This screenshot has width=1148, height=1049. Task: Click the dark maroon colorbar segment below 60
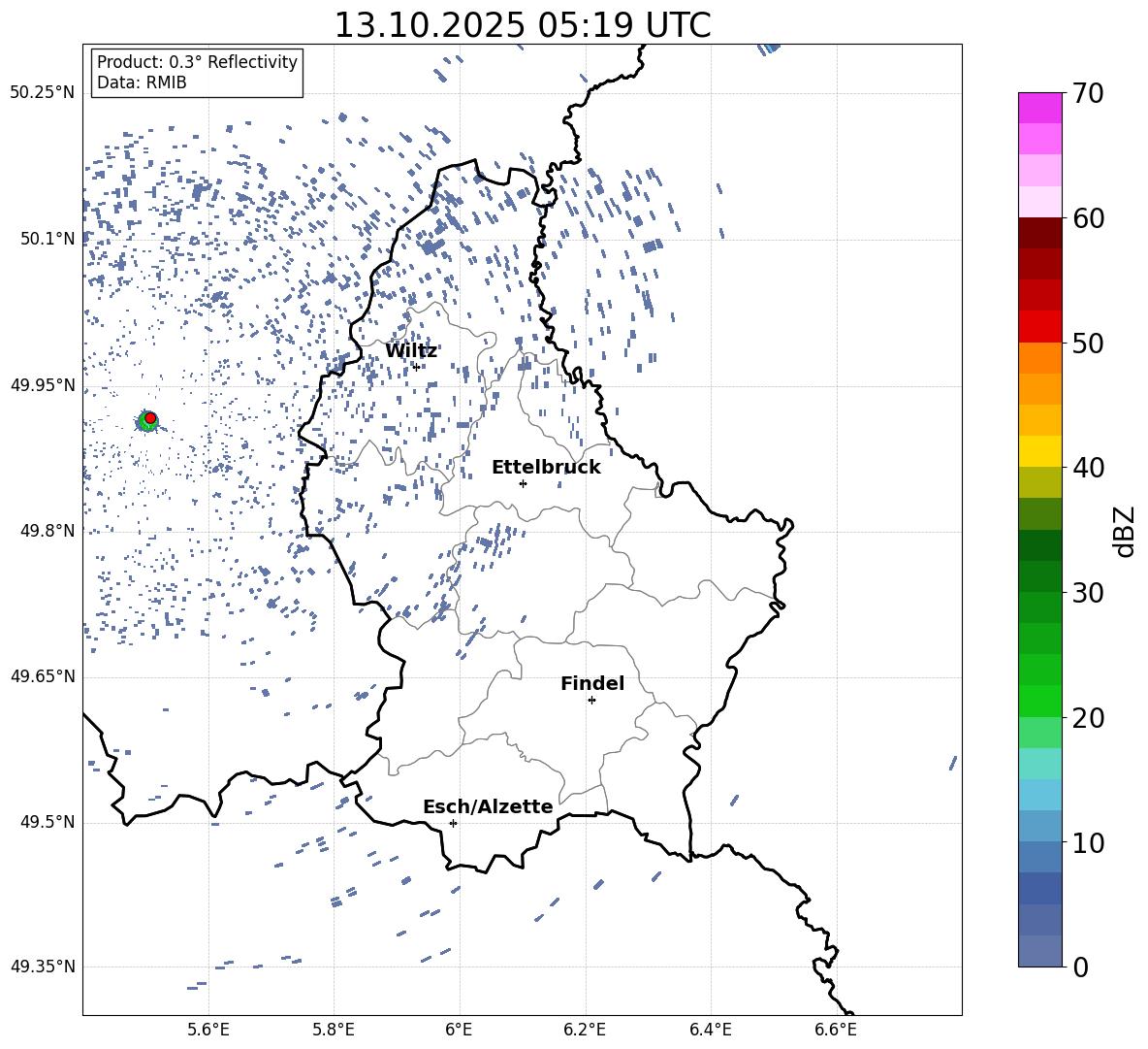pyautogui.click(x=1040, y=233)
